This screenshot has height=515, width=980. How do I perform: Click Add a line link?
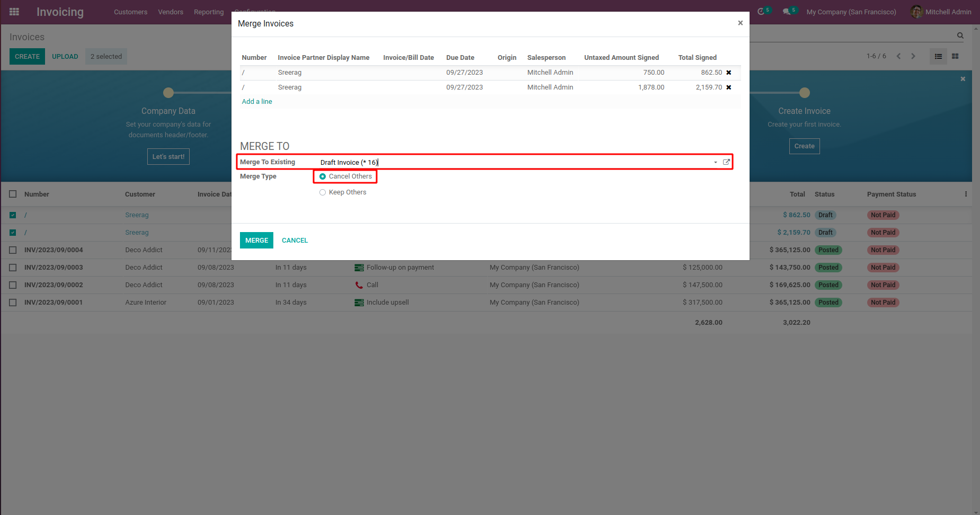click(x=257, y=102)
